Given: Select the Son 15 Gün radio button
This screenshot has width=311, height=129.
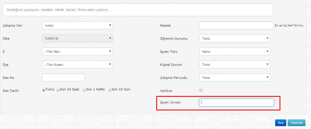Looking at the screenshot, I should (x=110, y=90).
